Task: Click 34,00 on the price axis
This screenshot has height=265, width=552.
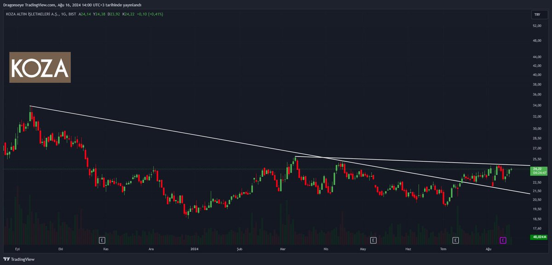Action: pos(537,105)
